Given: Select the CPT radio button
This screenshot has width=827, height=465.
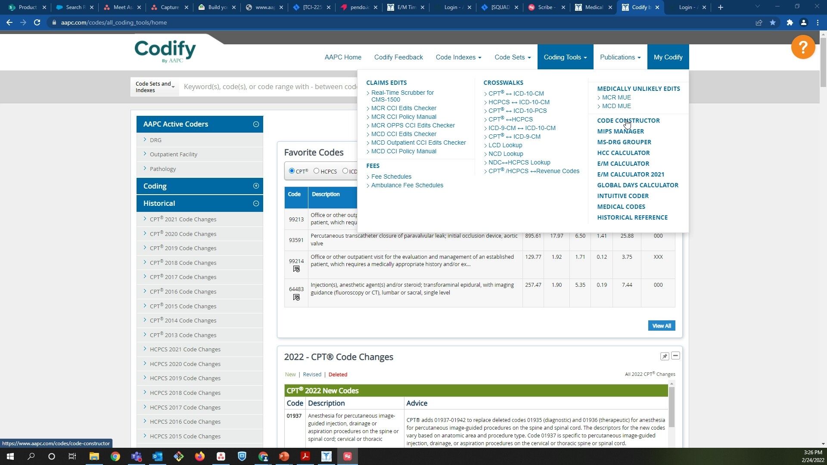Looking at the screenshot, I should pyautogui.click(x=292, y=171).
